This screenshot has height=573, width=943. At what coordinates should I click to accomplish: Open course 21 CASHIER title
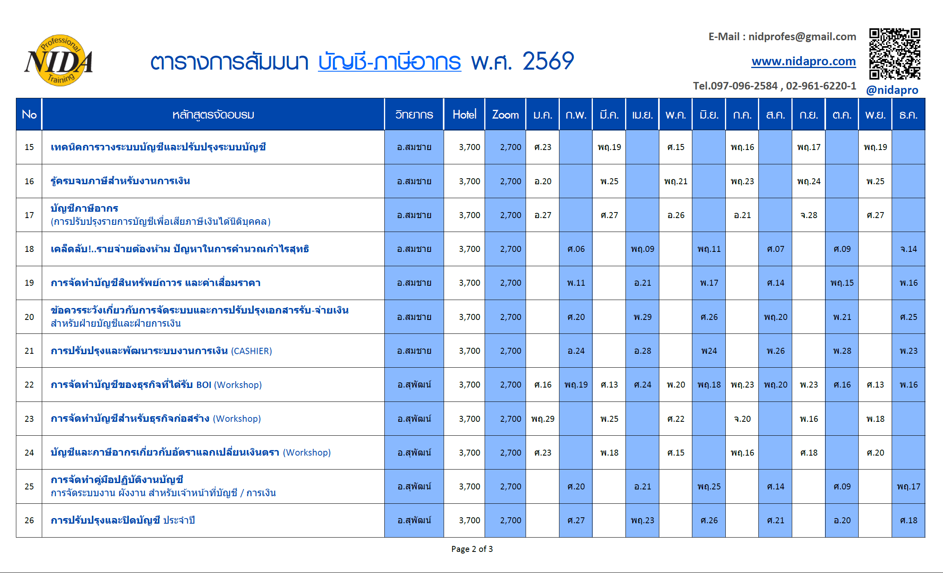161,351
